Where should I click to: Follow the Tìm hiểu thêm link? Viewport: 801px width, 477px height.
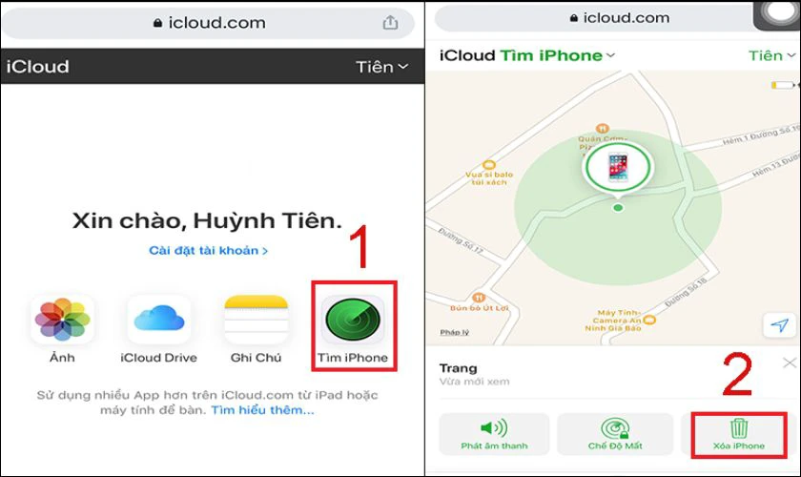262,410
